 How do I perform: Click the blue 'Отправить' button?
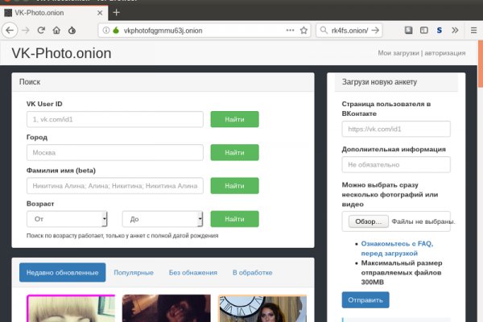pyautogui.click(x=365, y=299)
